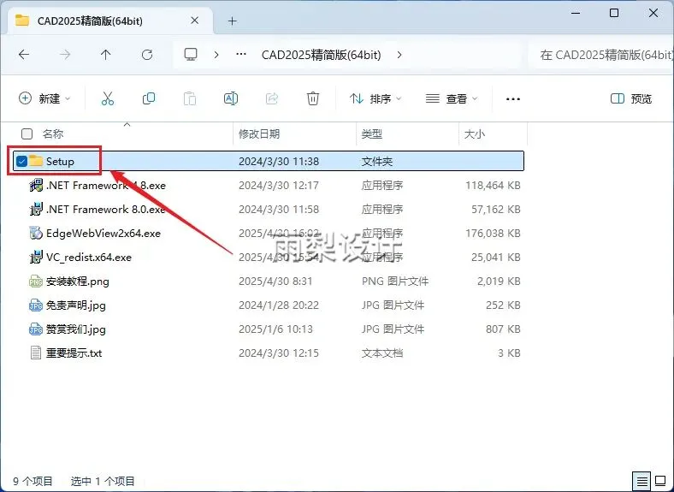Click the VC_redist.x64.exe file icon
The width and height of the screenshot is (674, 492).
coord(36,258)
